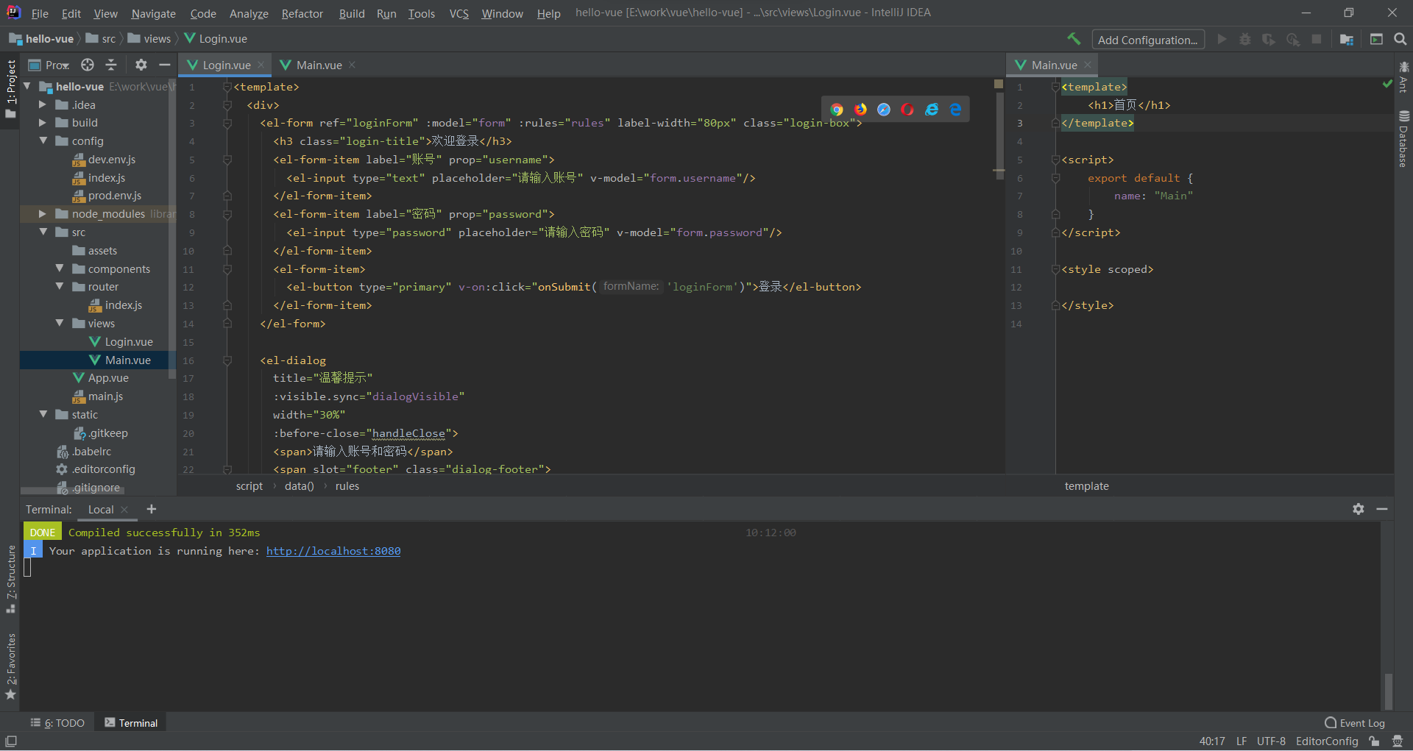
Task: Click Search Everywhere magnifier icon
Action: tap(1400, 39)
